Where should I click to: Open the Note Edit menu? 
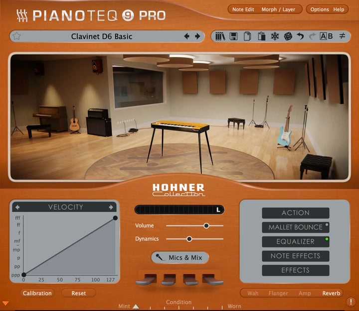[x=243, y=9]
